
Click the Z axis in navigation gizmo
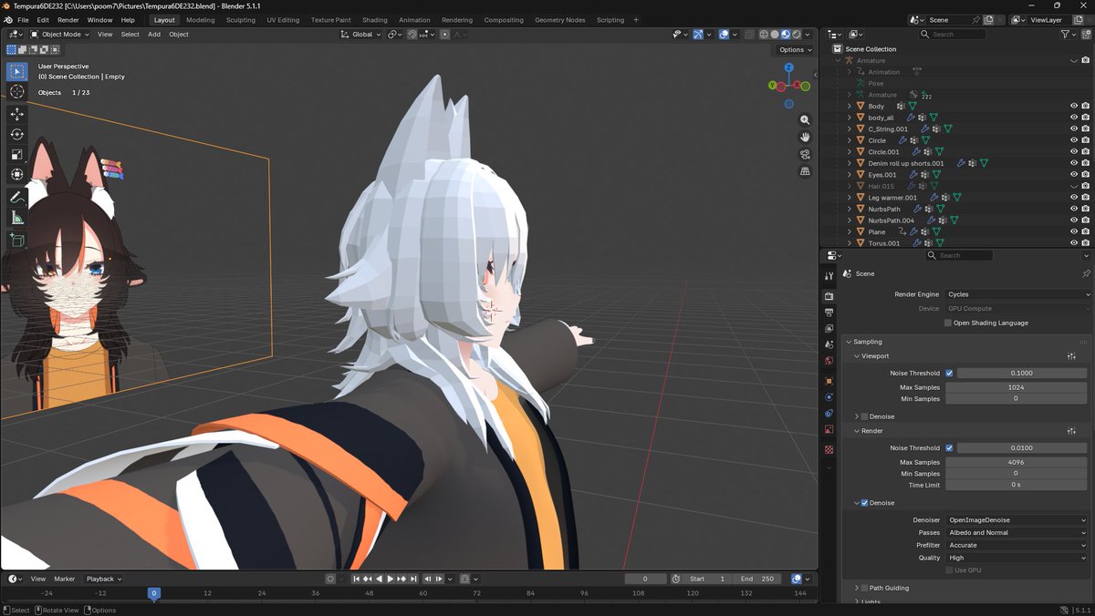tap(788, 67)
